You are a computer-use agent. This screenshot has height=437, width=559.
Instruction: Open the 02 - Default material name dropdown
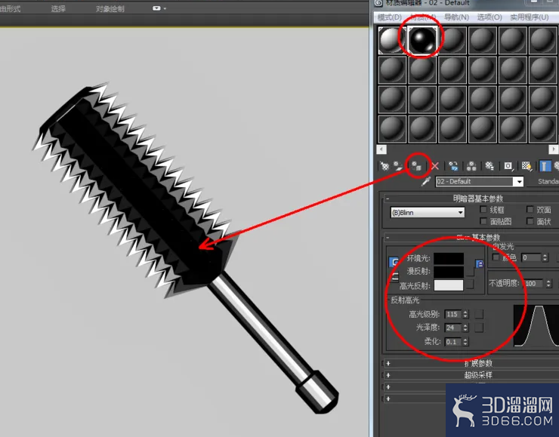480,182
